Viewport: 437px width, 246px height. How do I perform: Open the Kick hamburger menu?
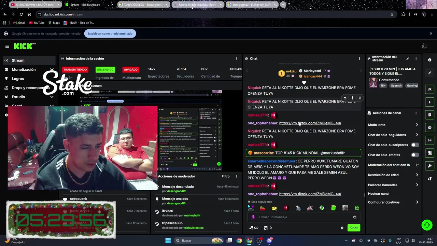[x=7, y=46]
